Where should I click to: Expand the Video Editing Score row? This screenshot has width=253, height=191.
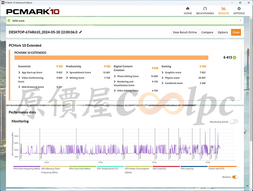[115, 90]
